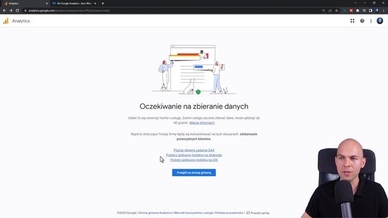Click the Analytics header title text

[21, 21]
